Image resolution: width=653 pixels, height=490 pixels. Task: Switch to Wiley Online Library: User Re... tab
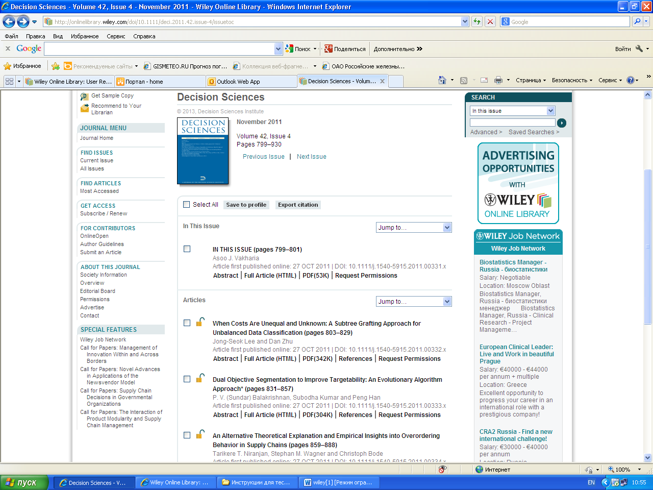(68, 81)
